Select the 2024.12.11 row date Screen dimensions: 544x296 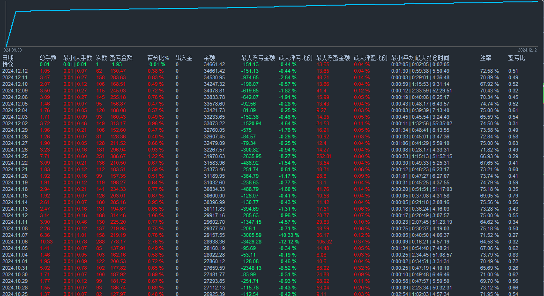pos(15,77)
